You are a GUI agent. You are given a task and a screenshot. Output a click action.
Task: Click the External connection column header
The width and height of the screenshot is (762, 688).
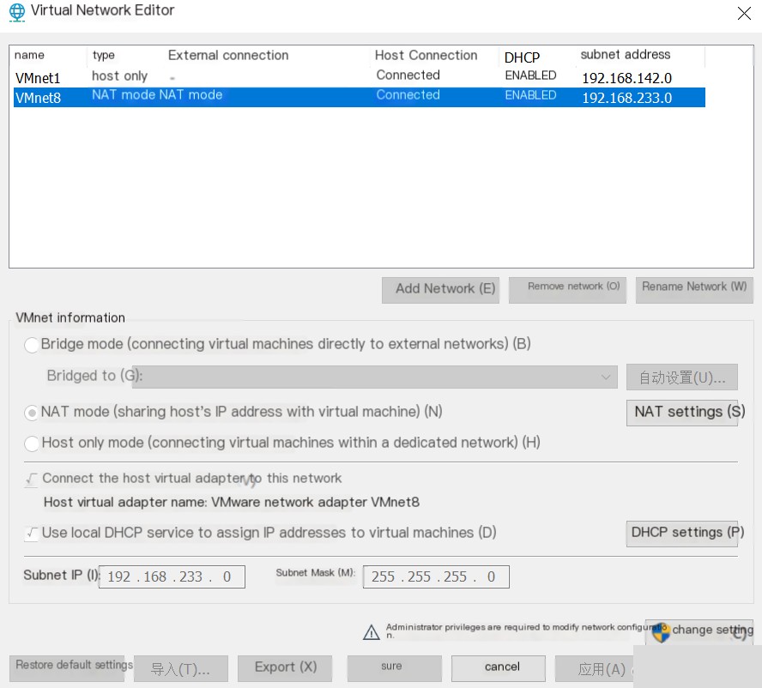tap(228, 55)
